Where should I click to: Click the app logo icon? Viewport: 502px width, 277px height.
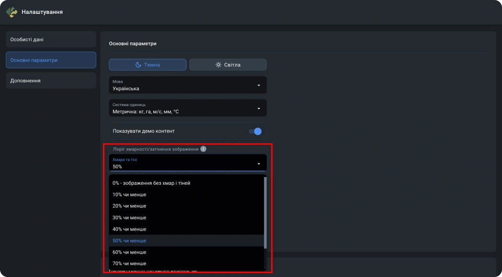pos(11,12)
